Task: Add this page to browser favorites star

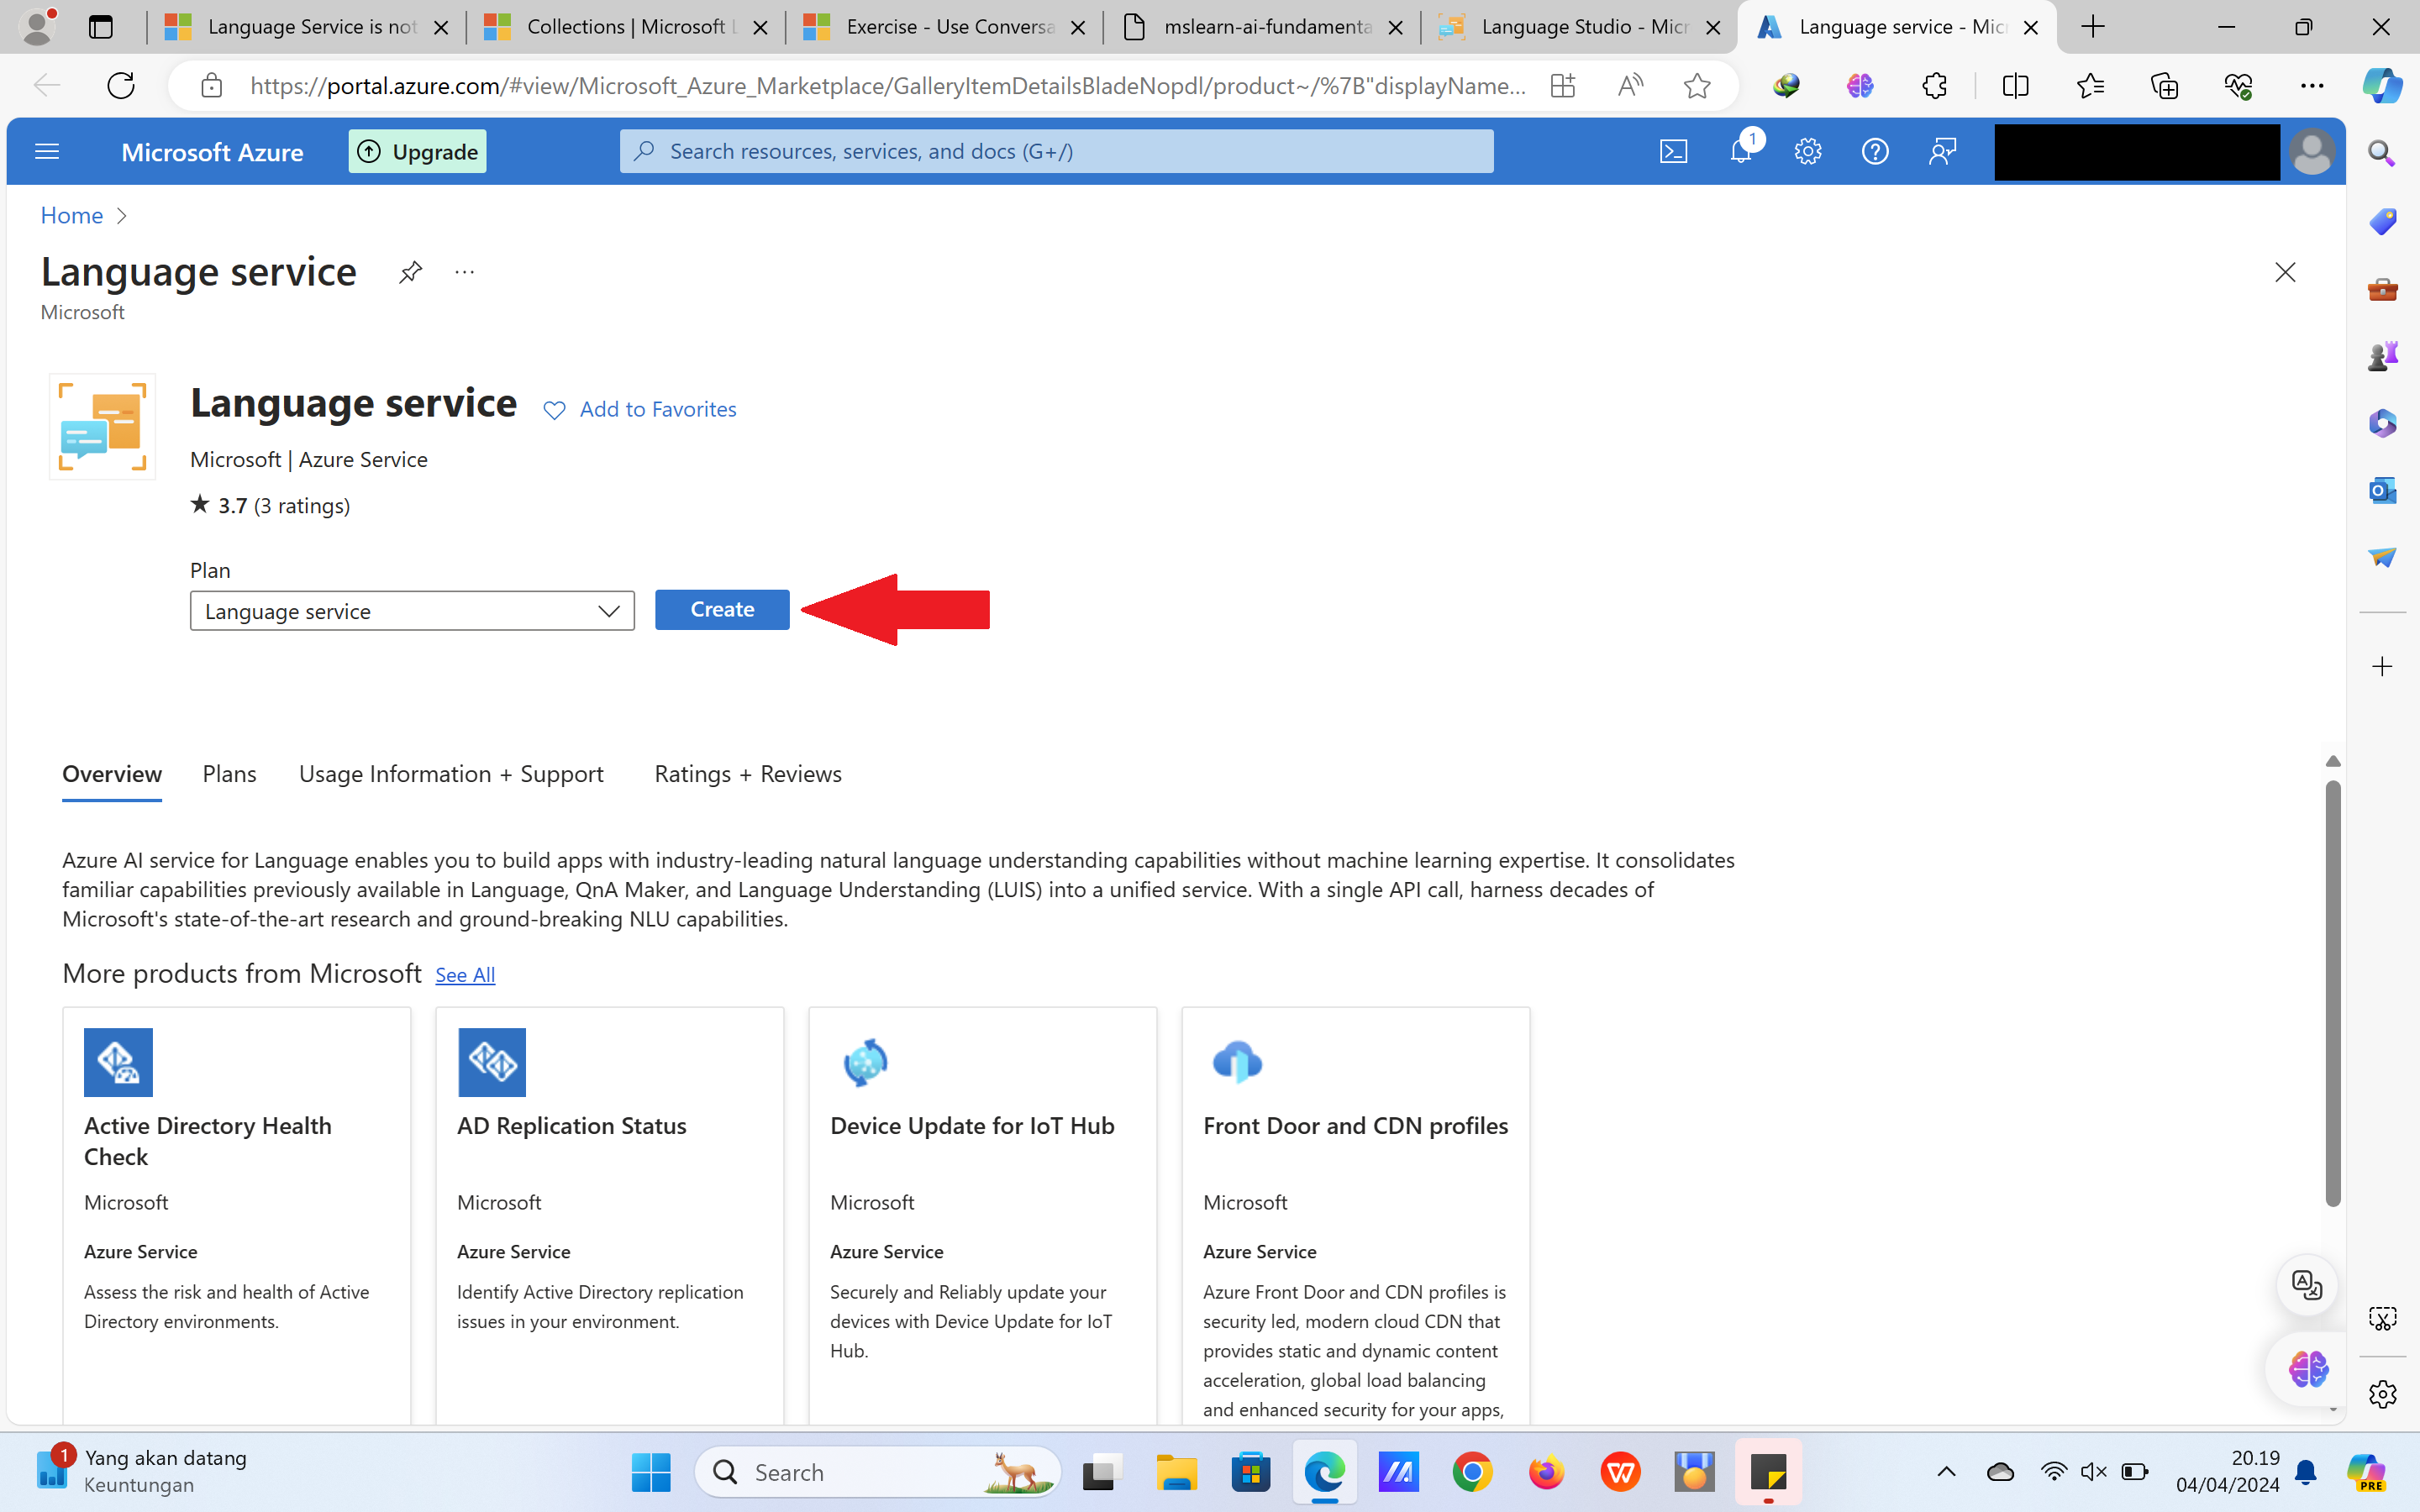Action: (x=1696, y=86)
